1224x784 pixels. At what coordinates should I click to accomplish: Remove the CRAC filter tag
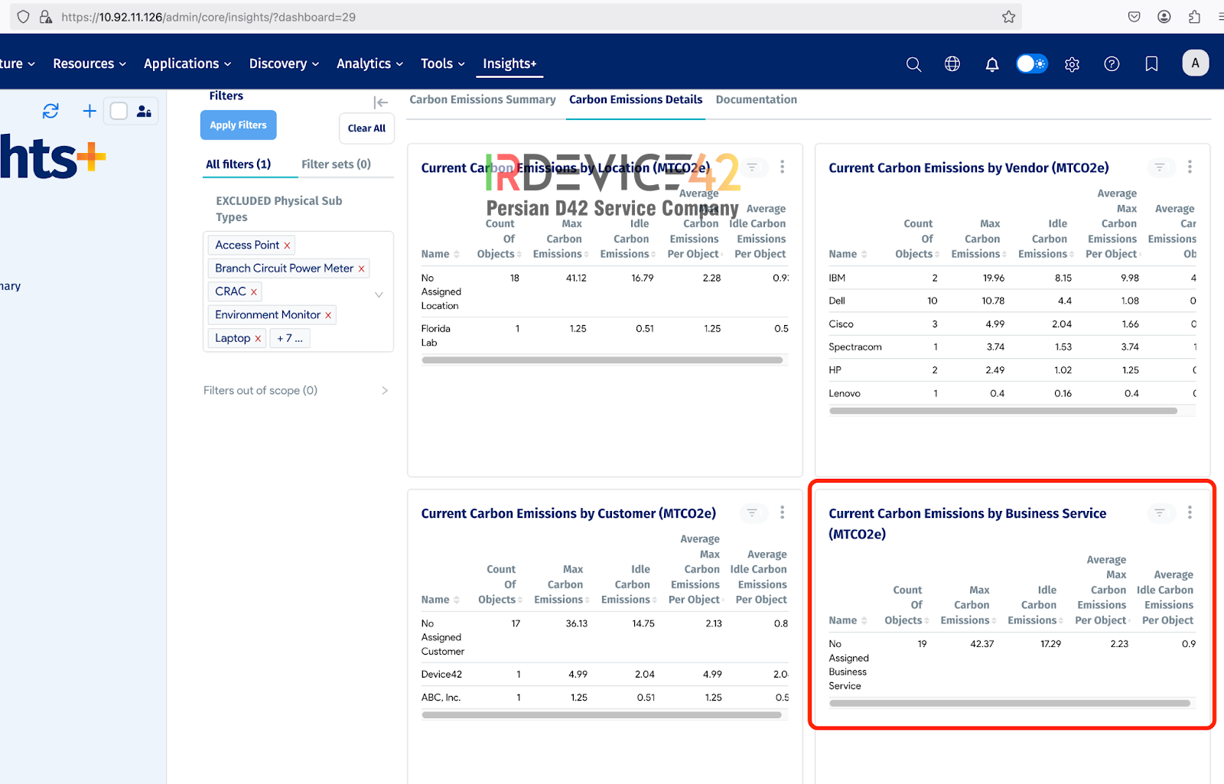coord(253,292)
